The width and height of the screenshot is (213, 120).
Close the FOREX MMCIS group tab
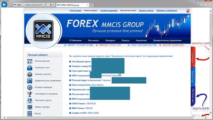(88, 5)
